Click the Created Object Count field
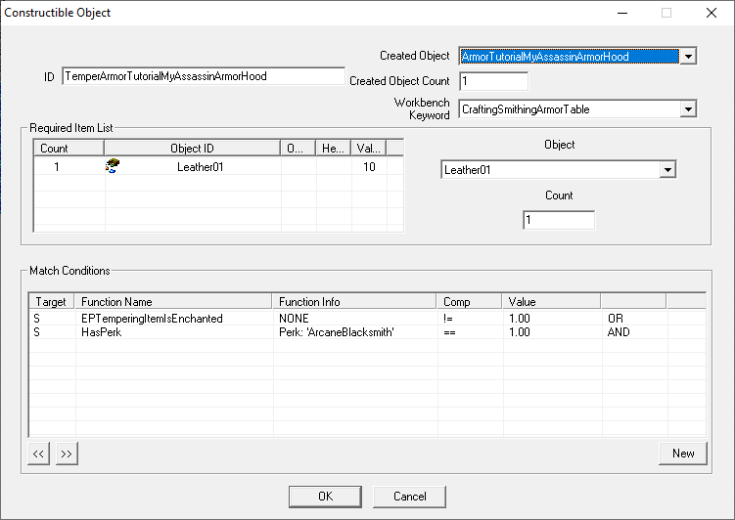This screenshot has width=735, height=520. 493,81
